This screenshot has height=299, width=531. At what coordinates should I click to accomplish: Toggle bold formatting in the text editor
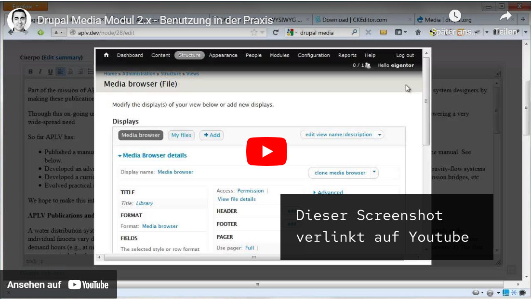[30, 71]
